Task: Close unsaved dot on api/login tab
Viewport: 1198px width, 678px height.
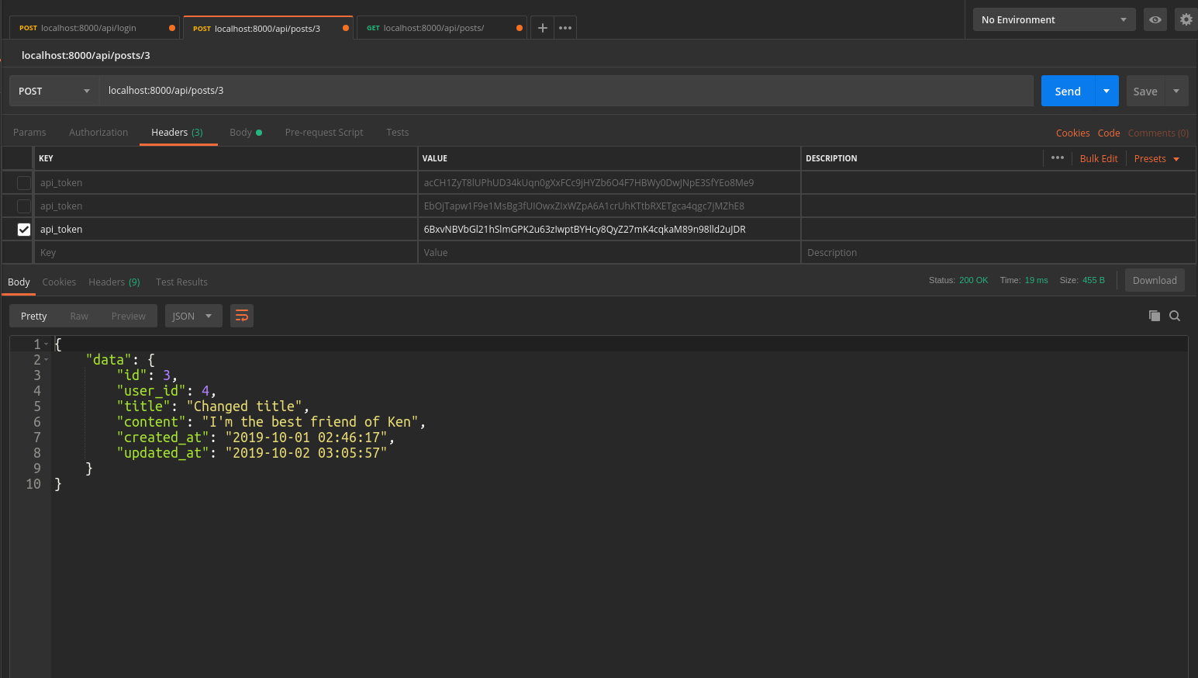Action: click(171, 28)
